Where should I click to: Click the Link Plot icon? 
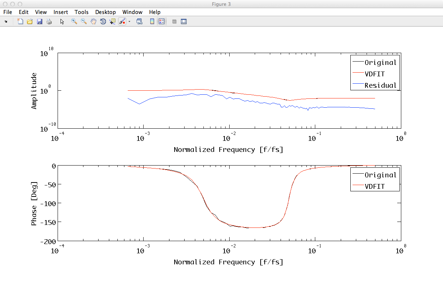pyautogui.click(x=140, y=22)
